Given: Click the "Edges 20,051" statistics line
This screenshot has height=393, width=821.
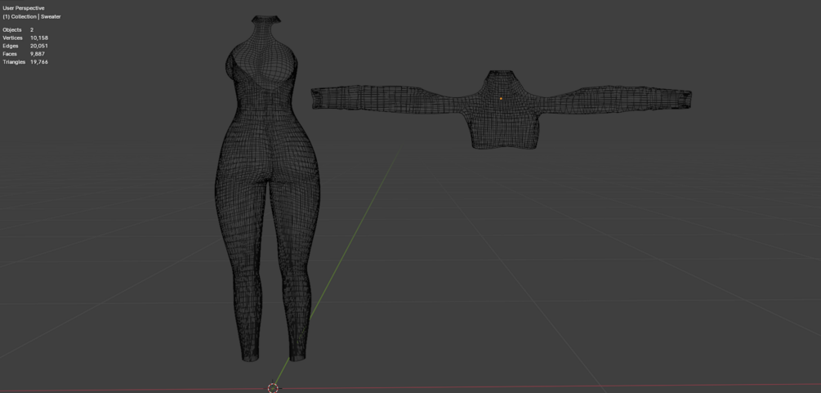Looking at the screenshot, I should click(x=25, y=46).
